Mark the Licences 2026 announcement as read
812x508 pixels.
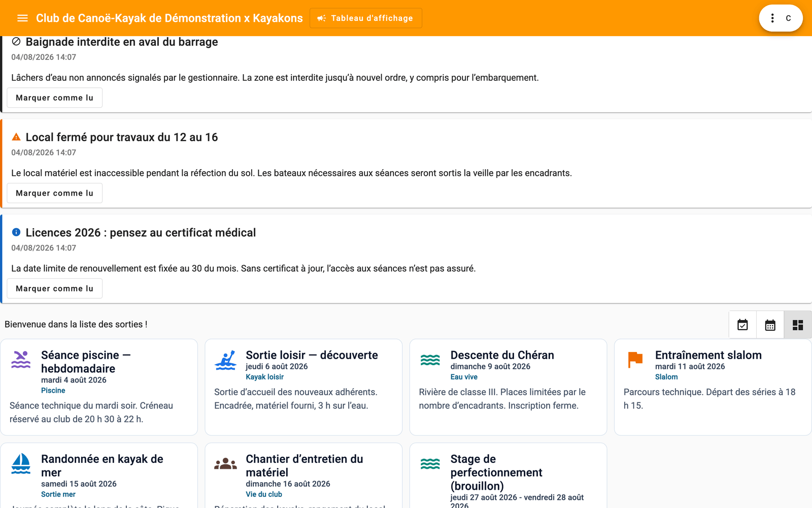[55, 289]
